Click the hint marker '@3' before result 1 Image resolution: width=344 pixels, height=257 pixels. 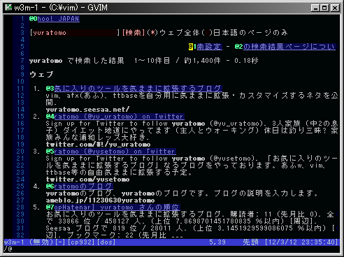point(50,89)
